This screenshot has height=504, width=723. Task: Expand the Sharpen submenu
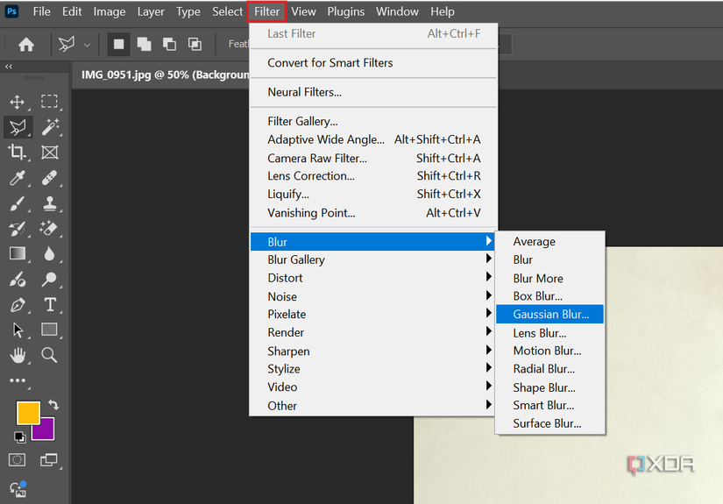(372, 351)
